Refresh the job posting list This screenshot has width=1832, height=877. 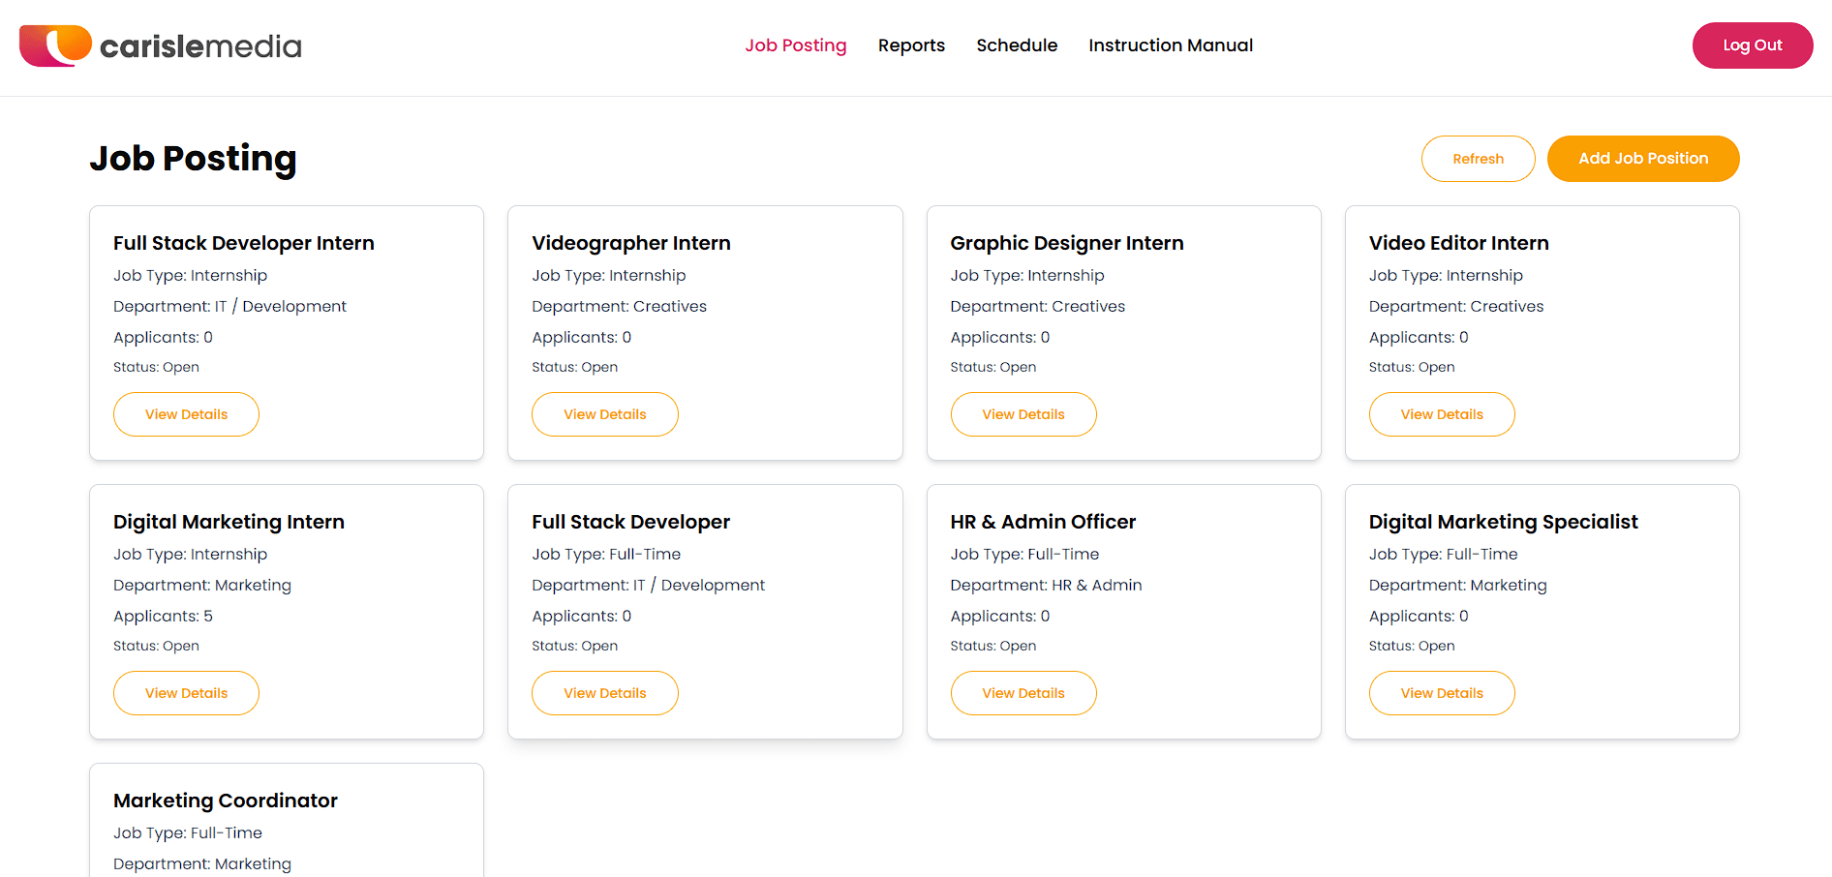coord(1478,159)
